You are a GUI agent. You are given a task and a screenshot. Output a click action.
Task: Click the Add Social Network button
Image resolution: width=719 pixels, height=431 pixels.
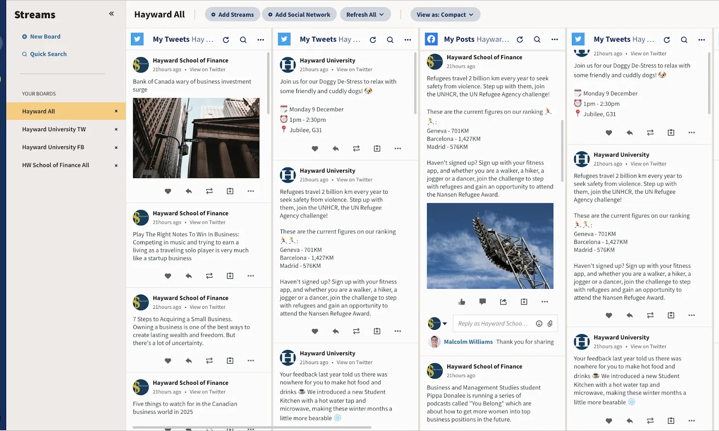tap(299, 14)
